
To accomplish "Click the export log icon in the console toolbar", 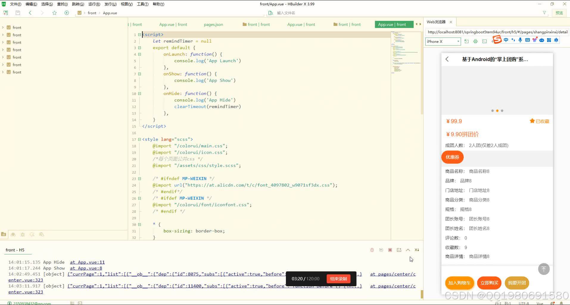I will [x=399, y=250].
